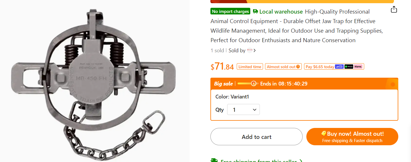411x162 pixels.
Task: Add the trap to cart
Action: pos(256,137)
